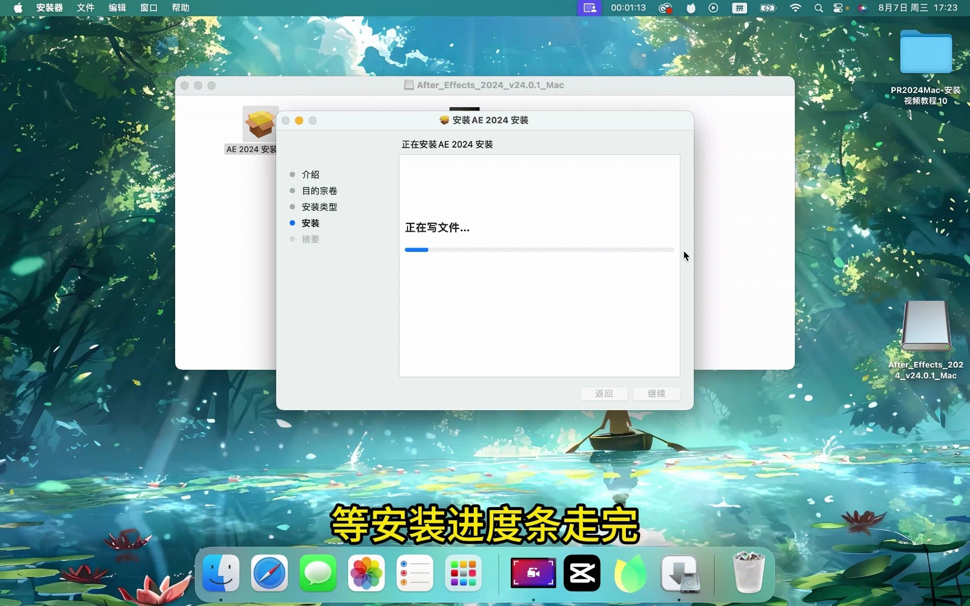
Task: Open the 窗口 menu
Action: pos(149,8)
